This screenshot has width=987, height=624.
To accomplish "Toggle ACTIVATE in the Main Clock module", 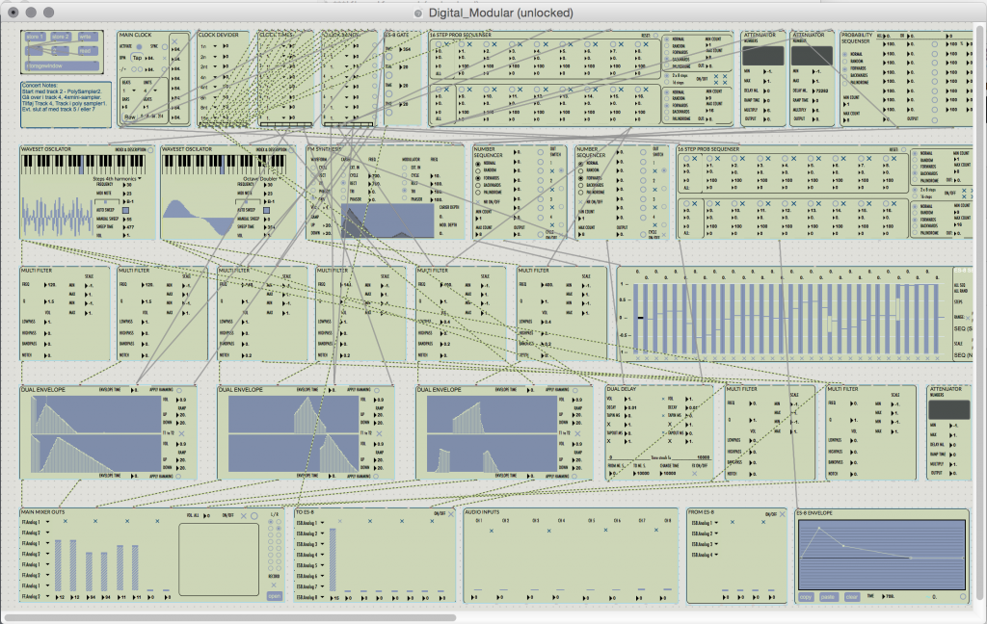I will click(139, 46).
